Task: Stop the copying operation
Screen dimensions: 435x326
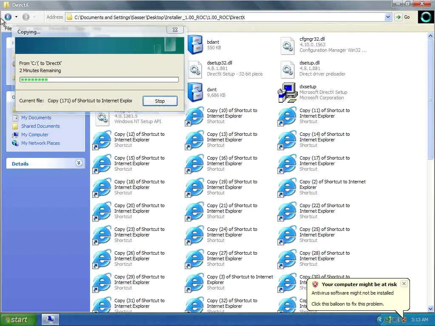Action: (160, 101)
